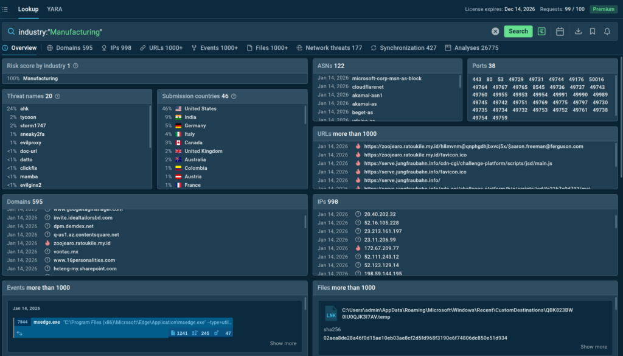Open the notifications bell
The image size is (623, 356).
[x=607, y=31]
